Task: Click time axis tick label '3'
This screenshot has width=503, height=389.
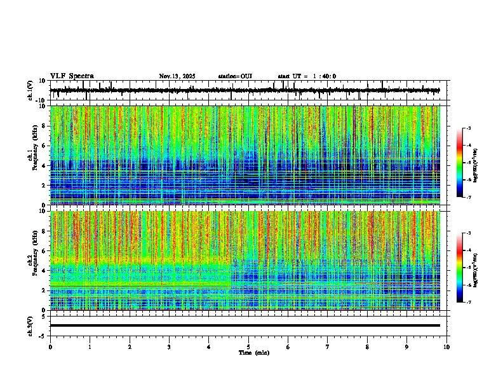Action: pyautogui.click(x=169, y=347)
